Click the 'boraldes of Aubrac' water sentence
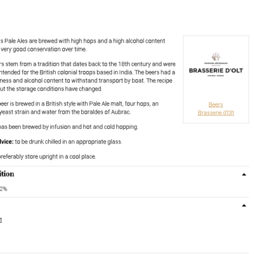254x254 pixels. pyautogui.click(x=65, y=112)
